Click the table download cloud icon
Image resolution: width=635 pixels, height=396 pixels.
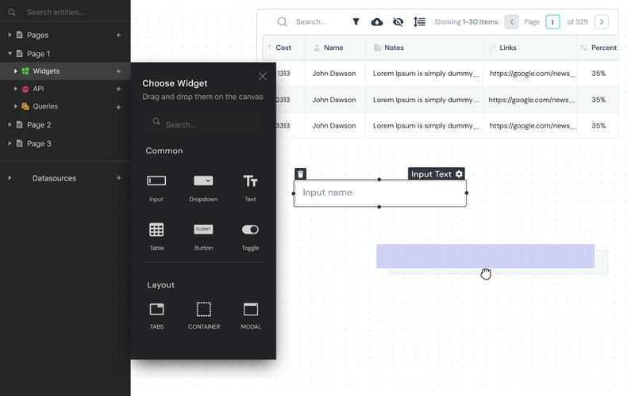pos(377,22)
